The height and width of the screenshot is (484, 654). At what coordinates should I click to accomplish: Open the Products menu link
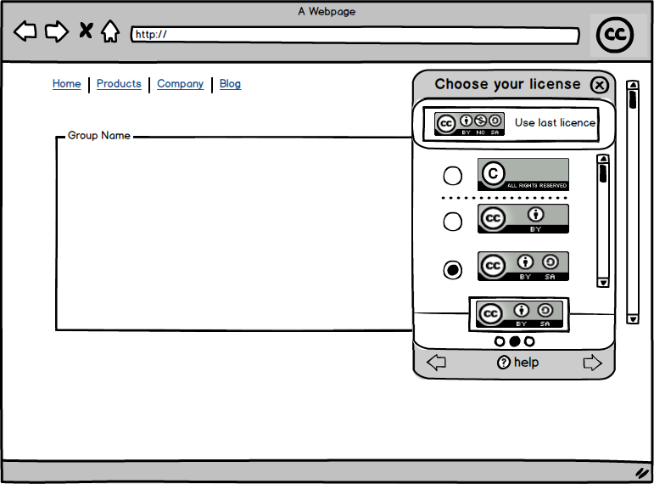pyautogui.click(x=119, y=84)
